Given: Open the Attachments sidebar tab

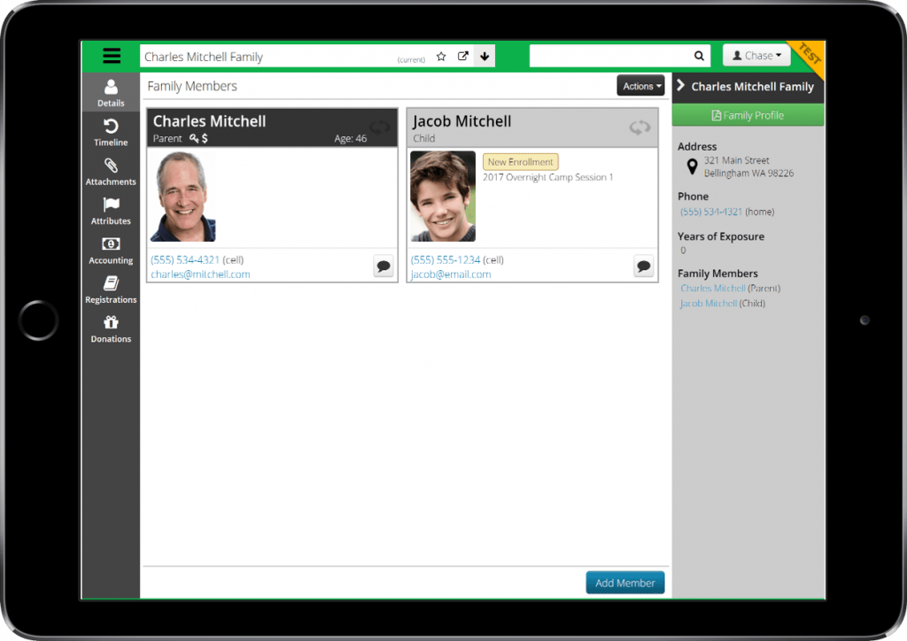Looking at the screenshot, I should coord(111,172).
